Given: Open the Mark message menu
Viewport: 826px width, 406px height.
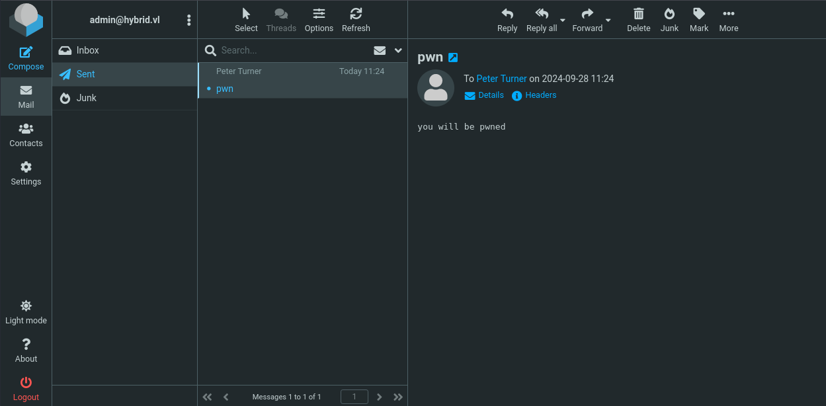Looking at the screenshot, I should point(699,20).
